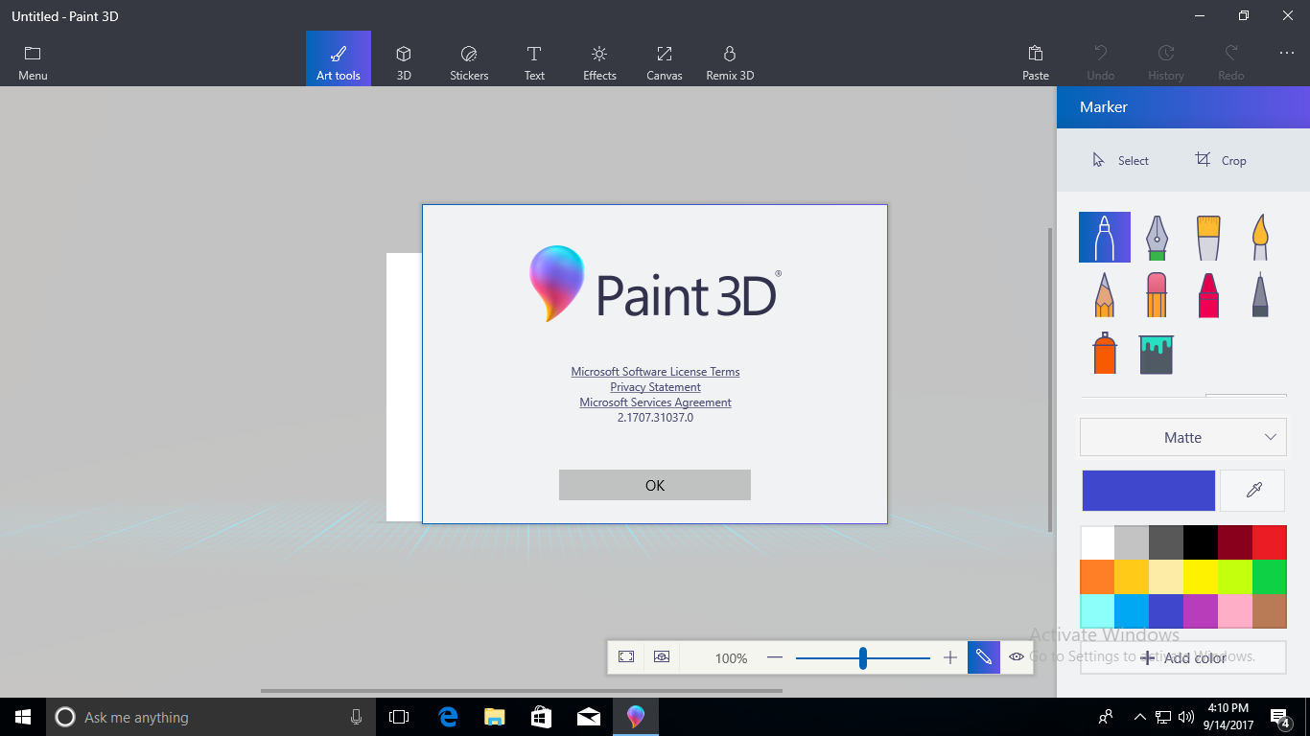The height and width of the screenshot is (736, 1310).
Task: Expand the Matte material dropdown
Action: click(1183, 437)
